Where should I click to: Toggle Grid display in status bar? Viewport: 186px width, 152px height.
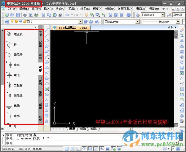[73, 149]
